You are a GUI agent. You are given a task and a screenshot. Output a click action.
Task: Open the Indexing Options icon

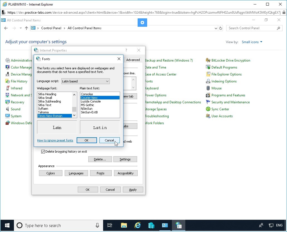coord(208,81)
